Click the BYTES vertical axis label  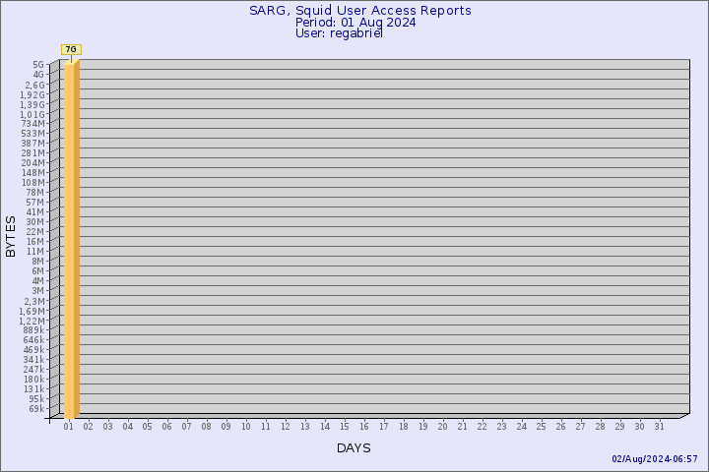(11, 236)
